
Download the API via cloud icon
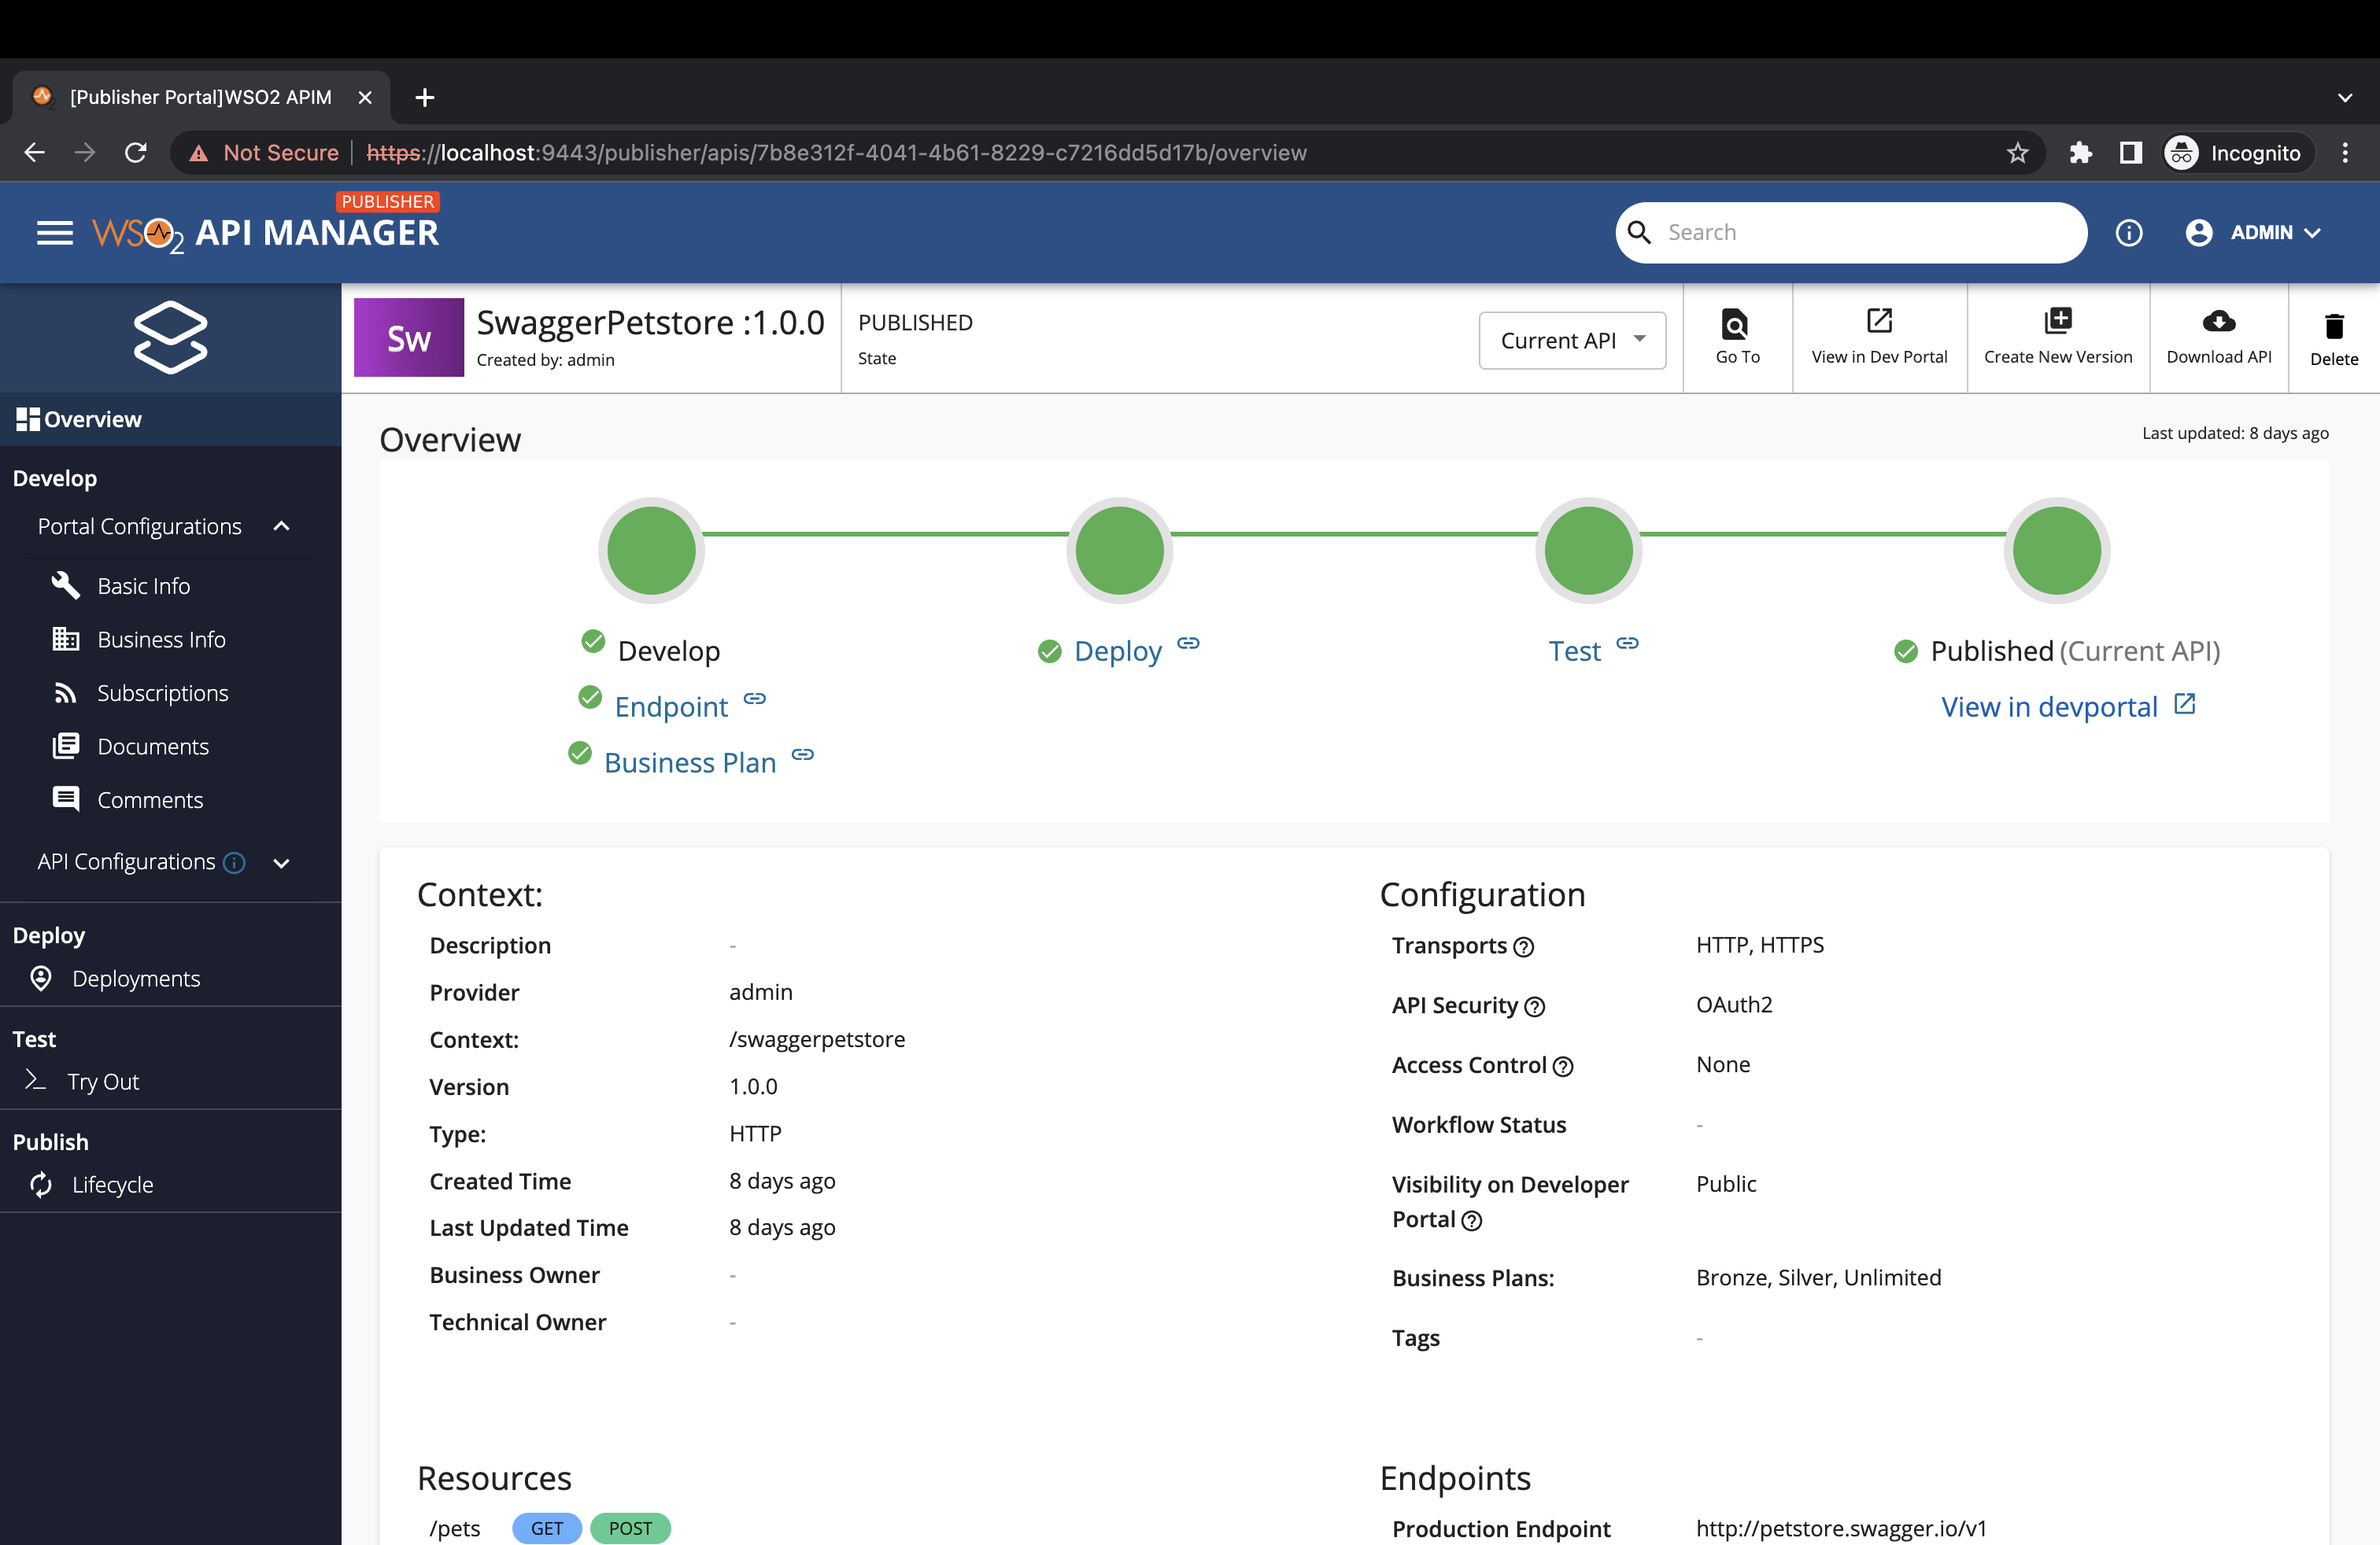click(2218, 321)
